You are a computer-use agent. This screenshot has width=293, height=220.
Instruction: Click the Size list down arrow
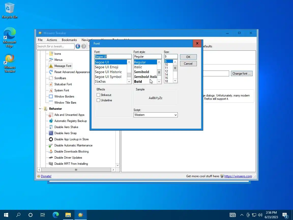[175, 81]
